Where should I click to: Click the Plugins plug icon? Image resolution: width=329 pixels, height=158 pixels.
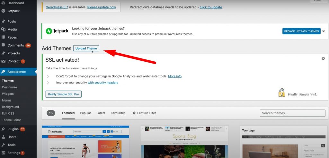point(3,129)
